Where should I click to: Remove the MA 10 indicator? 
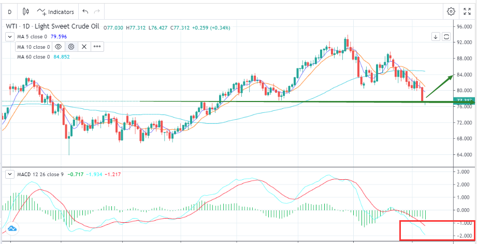[84, 47]
